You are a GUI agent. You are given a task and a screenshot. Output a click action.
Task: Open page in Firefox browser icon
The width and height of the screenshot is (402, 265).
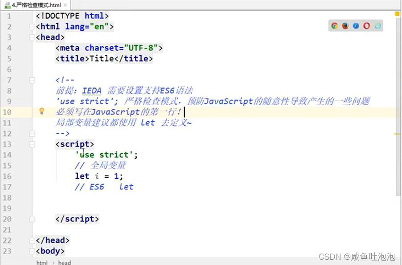click(x=345, y=26)
